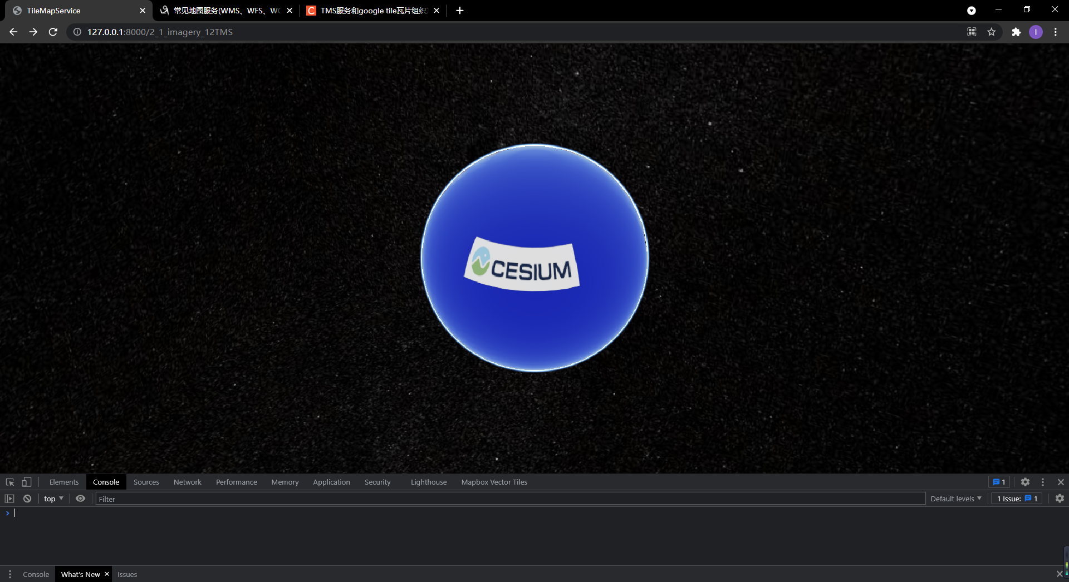Minimize the browser window
Viewport: 1069px width, 582px height.
[998, 9]
